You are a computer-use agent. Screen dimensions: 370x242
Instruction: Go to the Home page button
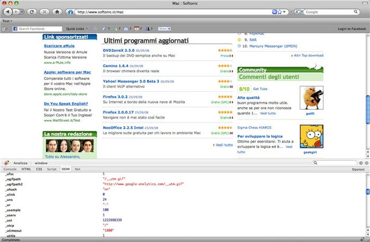click(57, 11)
